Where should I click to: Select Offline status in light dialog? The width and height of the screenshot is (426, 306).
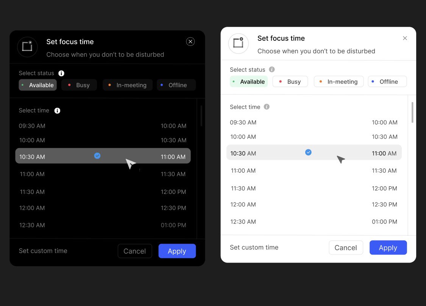click(387, 81)
